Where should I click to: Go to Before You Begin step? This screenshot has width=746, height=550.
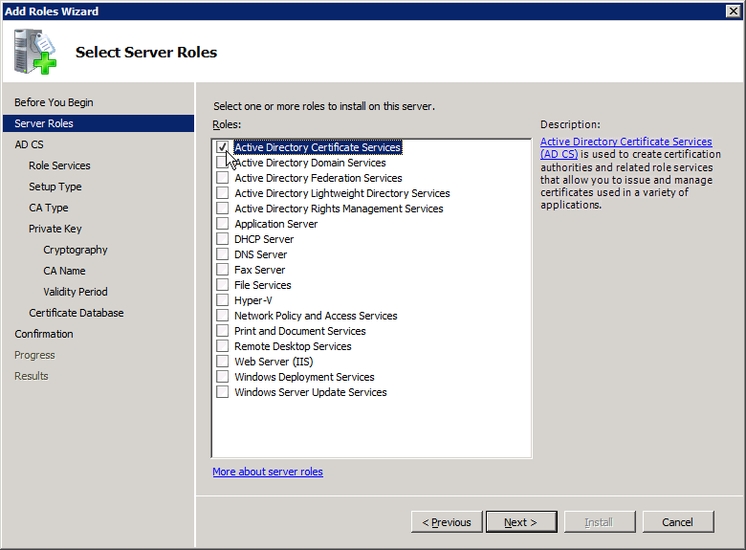tap(54, 102)
